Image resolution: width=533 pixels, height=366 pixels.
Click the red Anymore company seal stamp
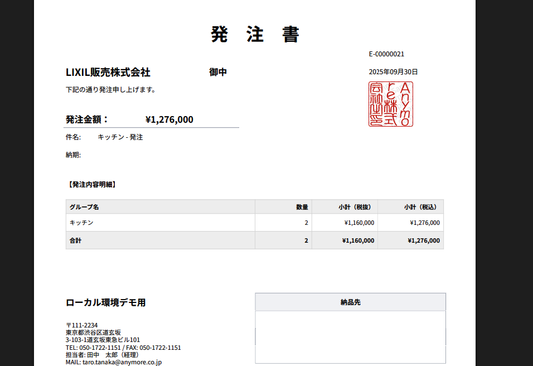(390, 104)
